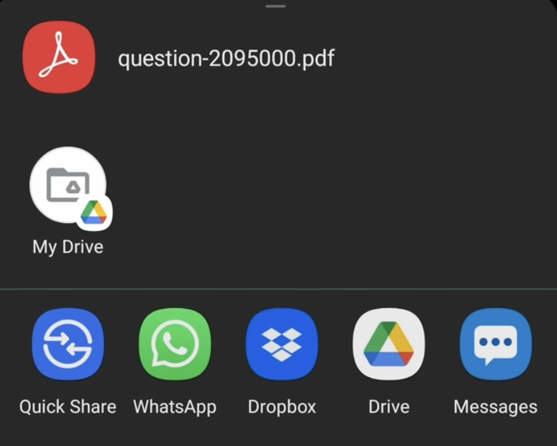Tap the white phone handset in WhatsApp logo

[175, 343]
